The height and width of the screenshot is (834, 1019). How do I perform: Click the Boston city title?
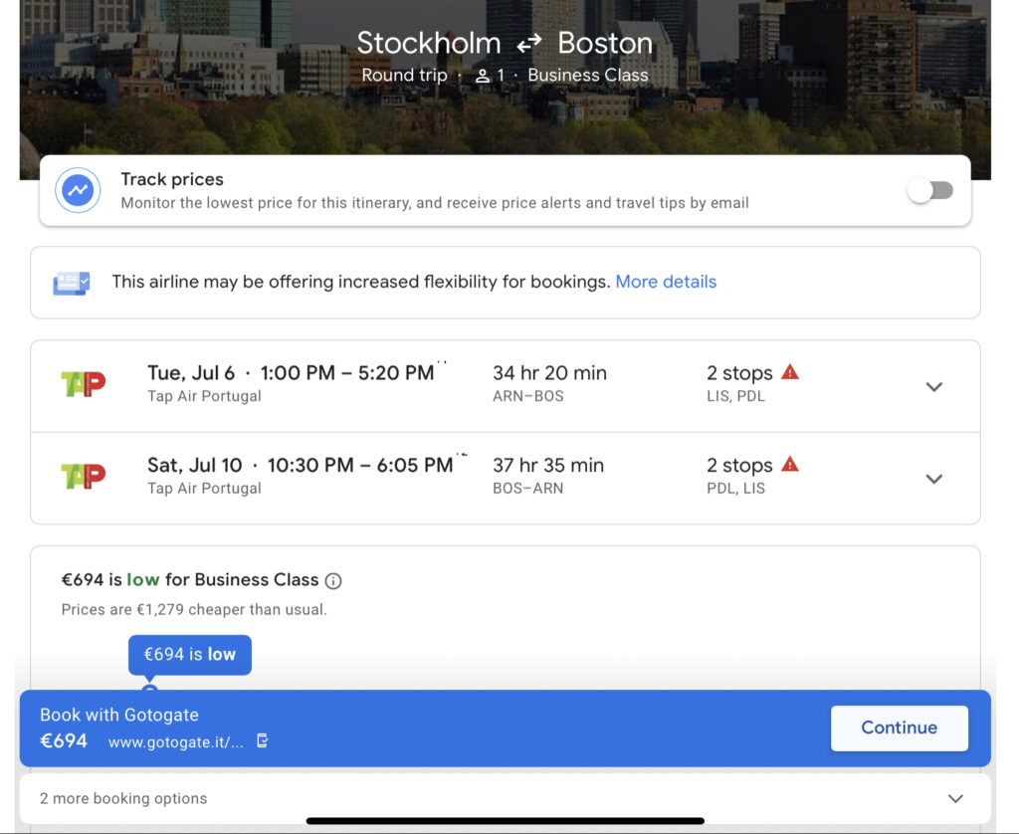point(605,44)
